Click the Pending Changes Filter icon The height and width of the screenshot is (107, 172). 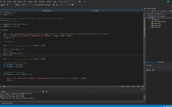[x=158, y=11]
